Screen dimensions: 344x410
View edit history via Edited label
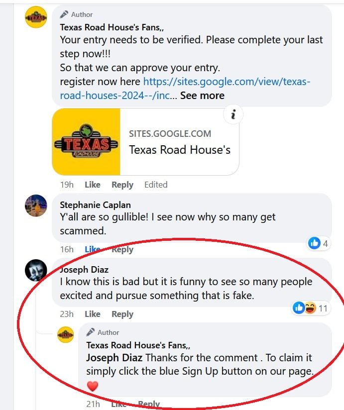pyautogui.click(x=156, y=185)
